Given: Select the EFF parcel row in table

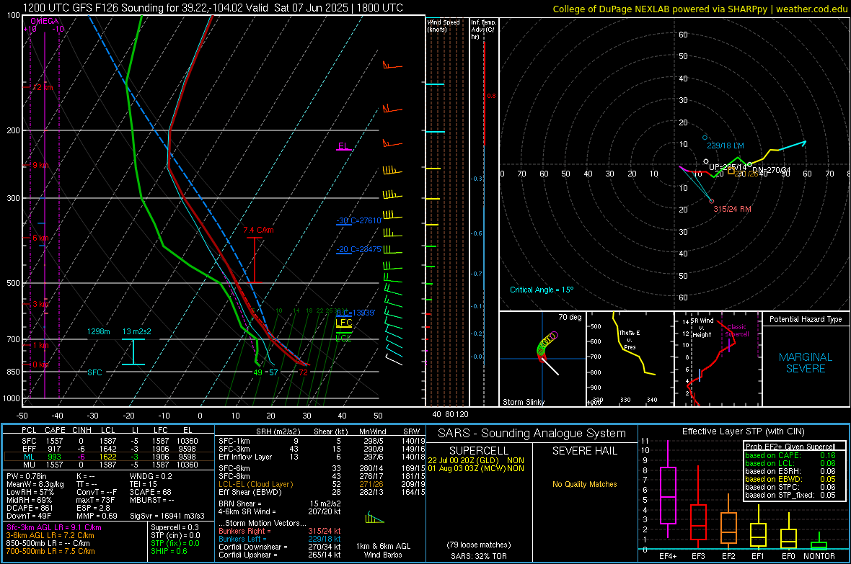Looking at the screenshot, I should [x=108, y=449].
